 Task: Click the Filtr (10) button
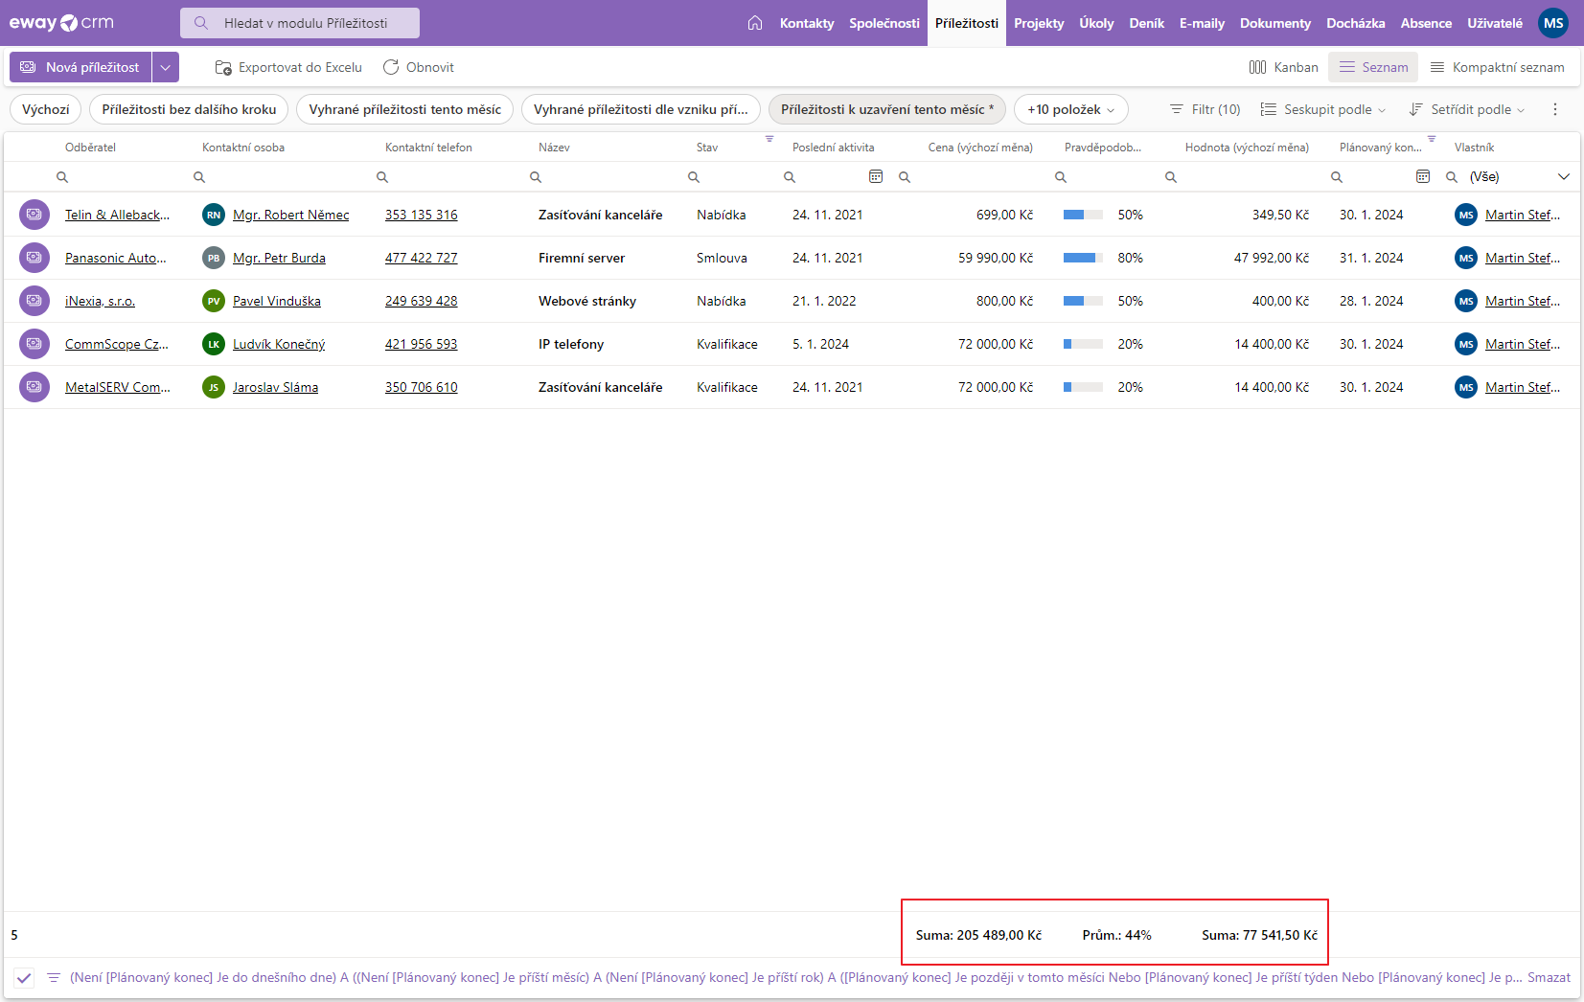pyautogui.click(x=1205, y=109)
